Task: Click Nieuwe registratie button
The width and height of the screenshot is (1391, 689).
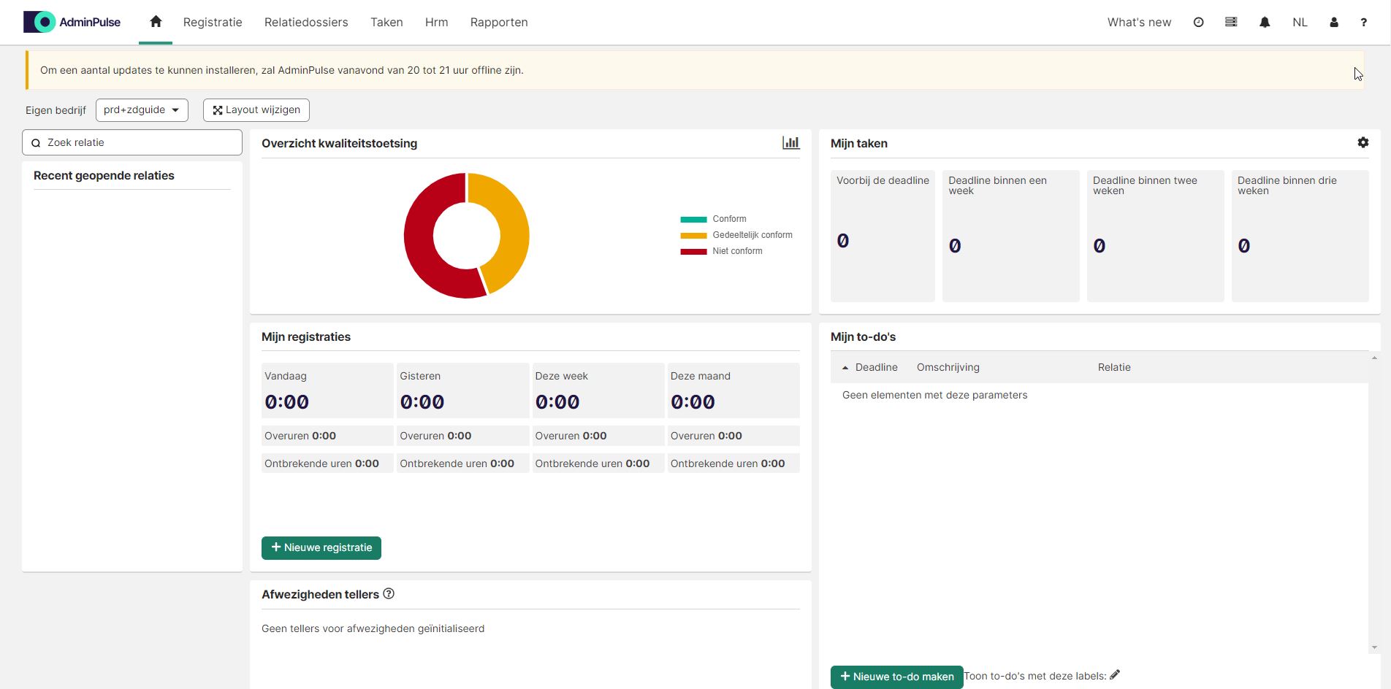Action: click(321, 548)
